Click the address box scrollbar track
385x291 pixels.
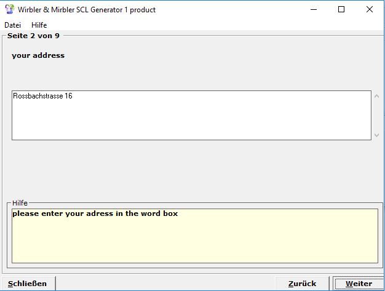click(377, 116)
